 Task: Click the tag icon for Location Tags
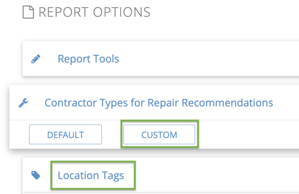click(x=36, y=175)
